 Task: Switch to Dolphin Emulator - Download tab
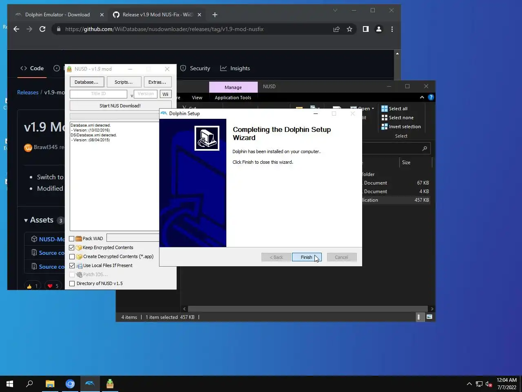point(57,15)
